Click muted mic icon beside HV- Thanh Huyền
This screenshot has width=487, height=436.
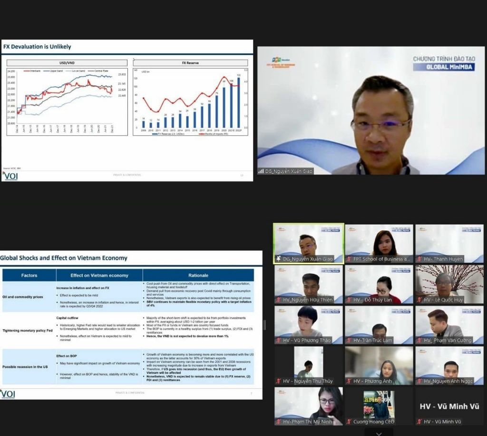pos(419,259)
